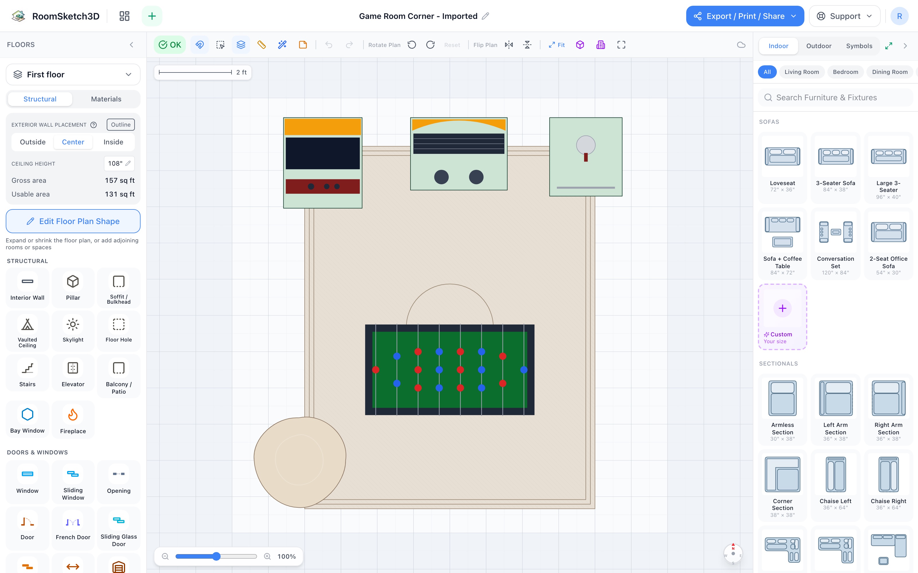Open Export / Print / Share menu
This screenshot has width=918, height=573.
745,16
